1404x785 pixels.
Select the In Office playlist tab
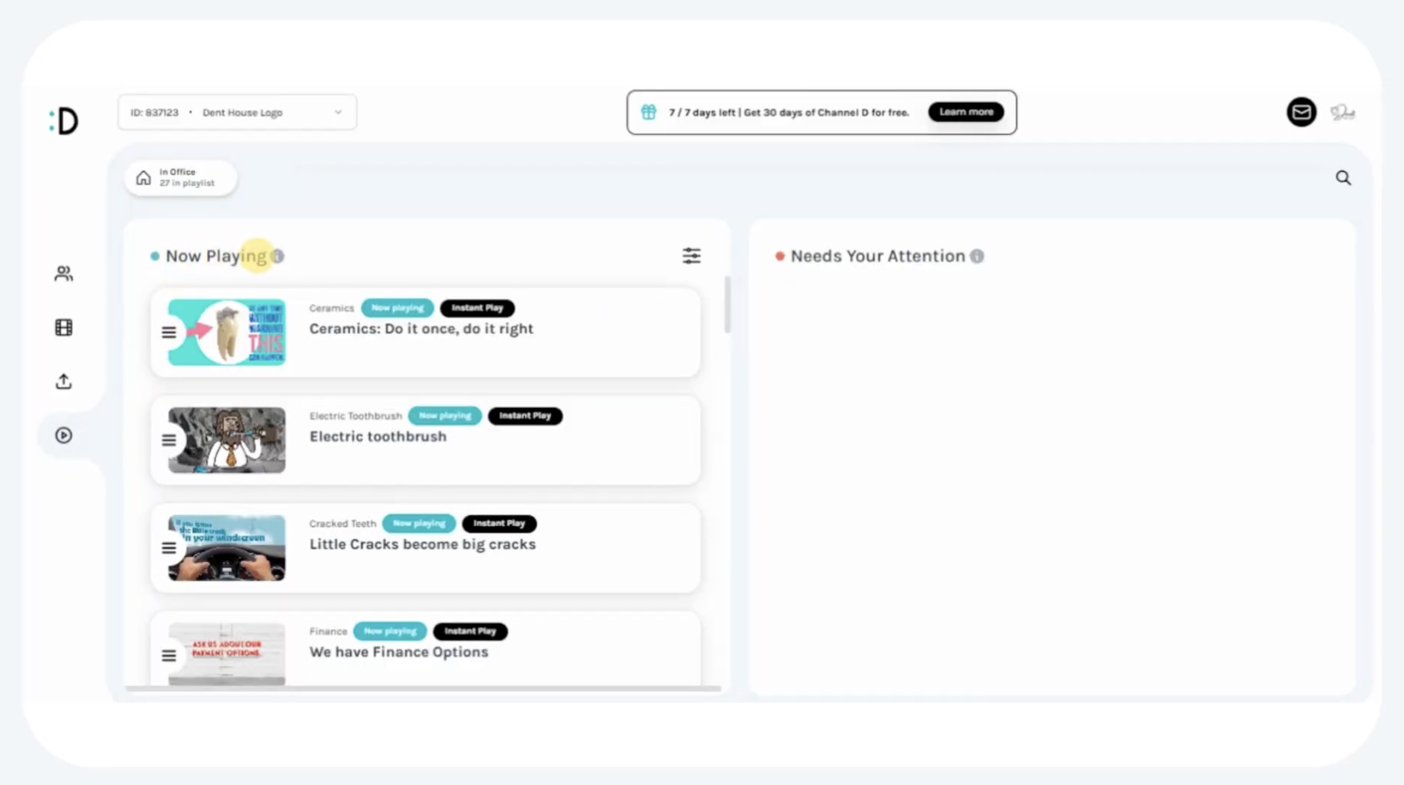(x=181, y=178)
